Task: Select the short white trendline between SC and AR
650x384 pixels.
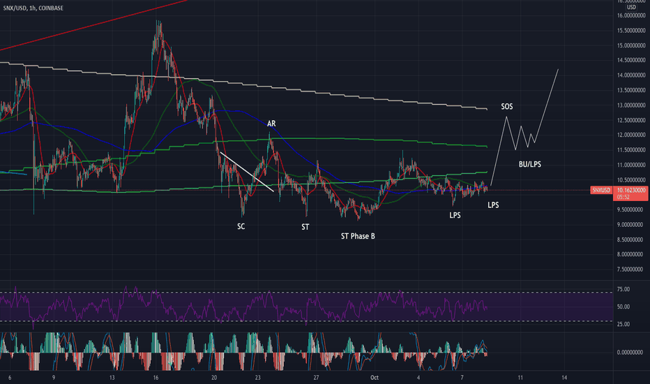Action: click(247, 172)
